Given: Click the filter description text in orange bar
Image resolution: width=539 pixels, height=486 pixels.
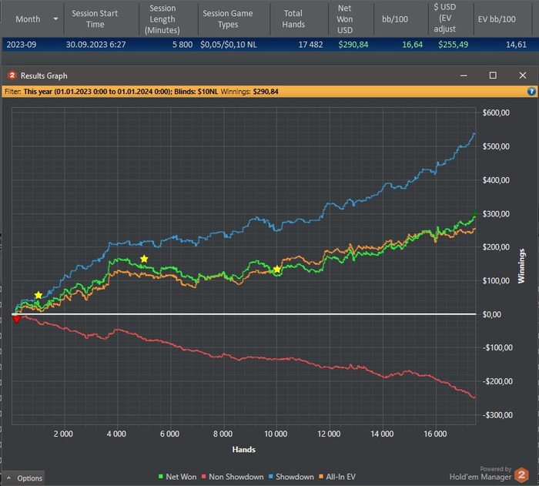Looking at the screenshot, I should [111, 92].
